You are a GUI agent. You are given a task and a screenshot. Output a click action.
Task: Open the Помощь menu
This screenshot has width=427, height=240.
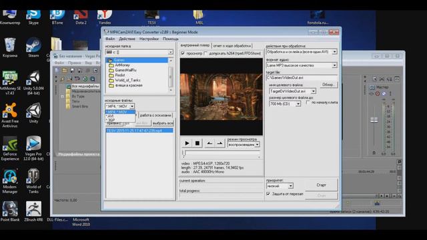pyautogui.click(x=171, y=39)
